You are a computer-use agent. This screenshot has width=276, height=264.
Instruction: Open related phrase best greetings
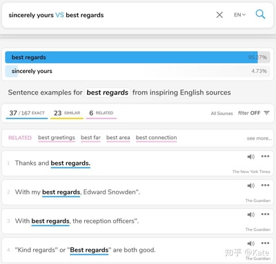[x=57, y=138]
